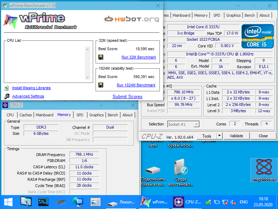Open the snapshot.exe desktop icon
The image size is (278, 209).
(264, 170)
